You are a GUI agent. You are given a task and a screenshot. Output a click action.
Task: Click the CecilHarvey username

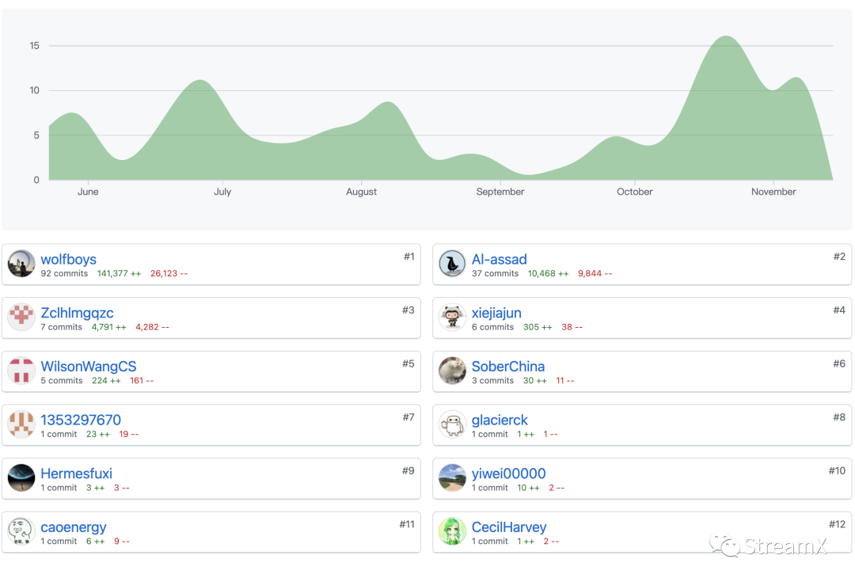pos(509,527)
